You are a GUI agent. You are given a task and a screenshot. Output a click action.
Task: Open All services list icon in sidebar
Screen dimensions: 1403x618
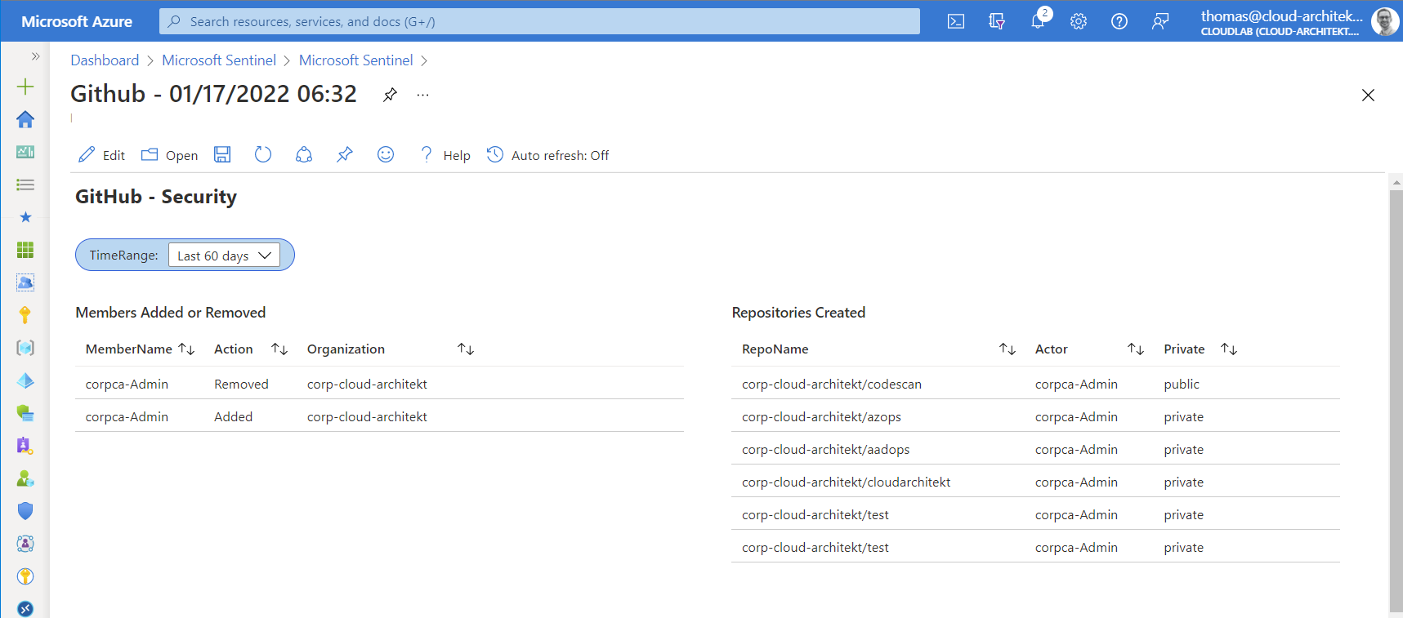point(25,185)
